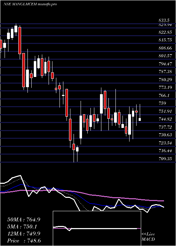Click the 709.35 price axis label
176x246 pixels.
(165, 159)
